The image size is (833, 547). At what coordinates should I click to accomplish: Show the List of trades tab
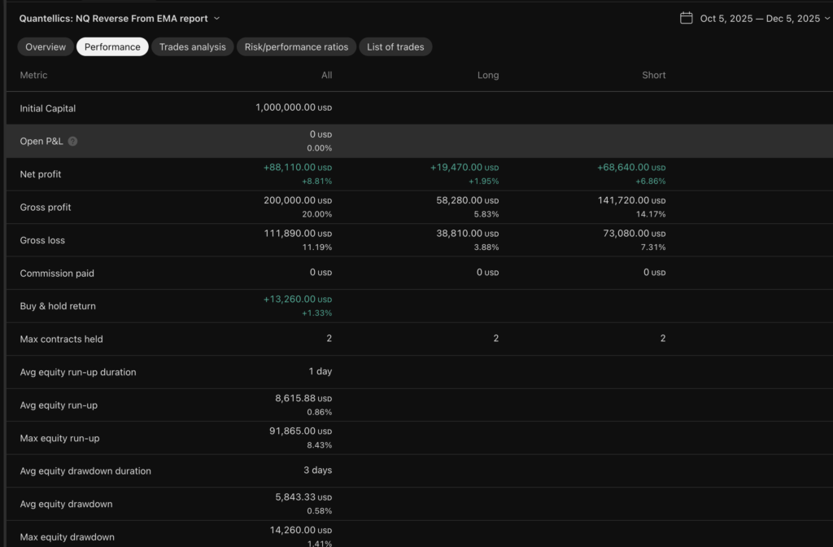[x=395, y=47]
